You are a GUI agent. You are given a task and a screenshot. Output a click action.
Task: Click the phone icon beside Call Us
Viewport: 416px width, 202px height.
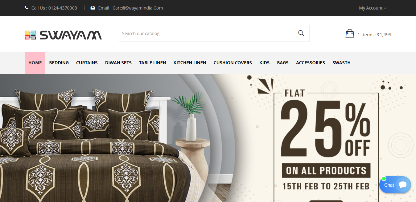click(27, 8)
